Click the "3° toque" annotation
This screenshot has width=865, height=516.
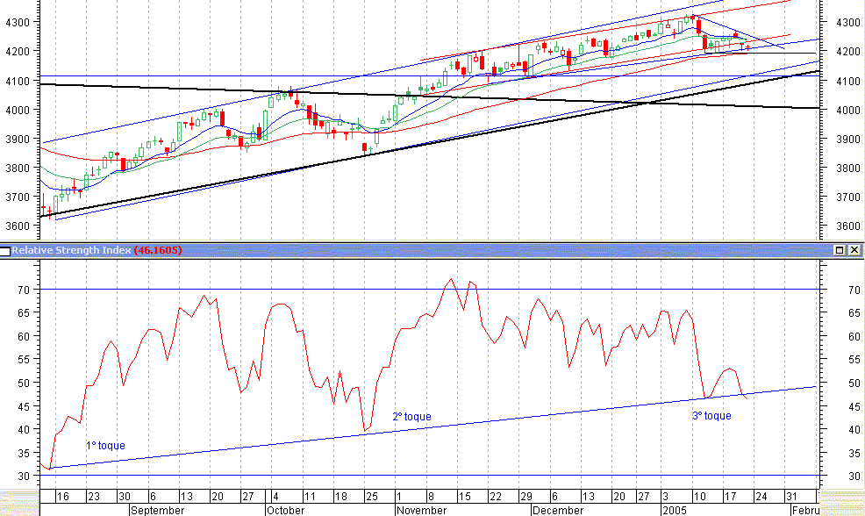pyautogui.click(x=711, y=415)
